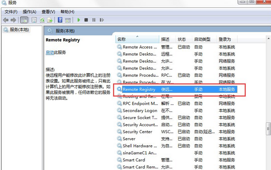Open the 帮助(H) menu
Image resolution: width=271 pixels, height=170 pixels.
(67, 12)
